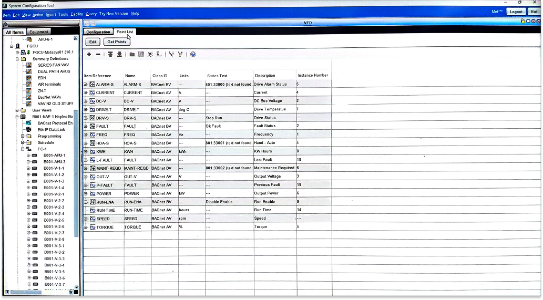The width and height of the screenshot is (543, 300).
Task: Click the Eth IP DataLink icon in tree
Action: pyautogui.click(x=29, y=130)
